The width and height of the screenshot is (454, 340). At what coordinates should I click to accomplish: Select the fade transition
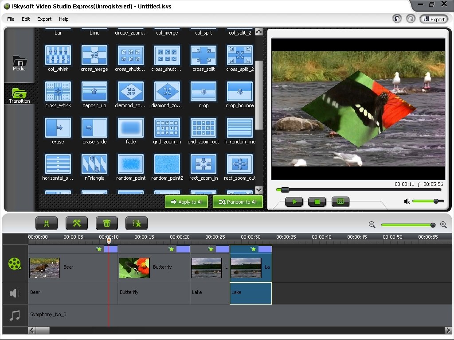tap(130, 128)
